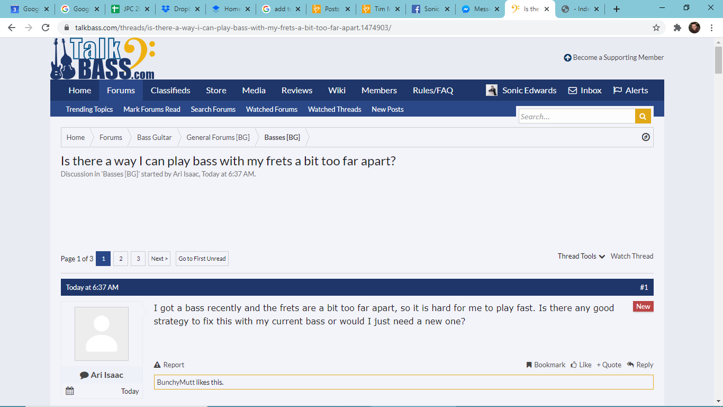Toggle Watch Thread for this discussion
This screenshot has height=407, width=723.
coord(632,256)
